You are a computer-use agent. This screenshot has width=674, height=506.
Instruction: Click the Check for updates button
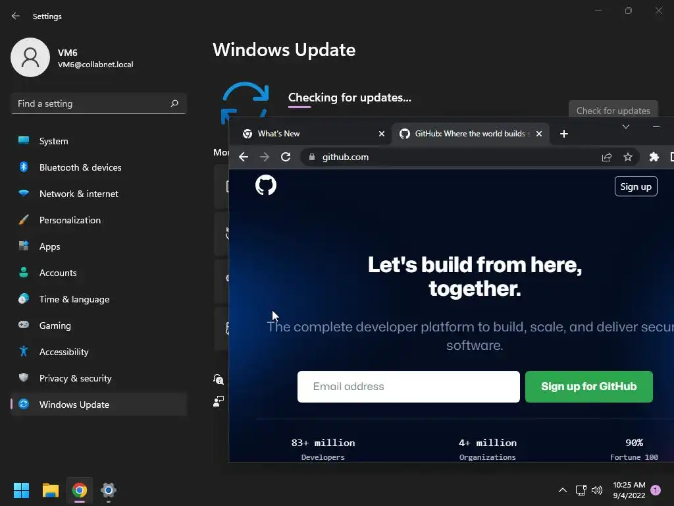click(x=613, y=109)
